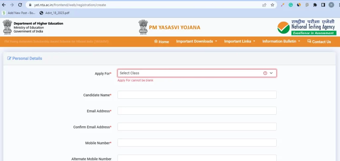The image size is (340, 161).
Task: Open the profile avatar 'n'
Action: (x=331, y=5)
